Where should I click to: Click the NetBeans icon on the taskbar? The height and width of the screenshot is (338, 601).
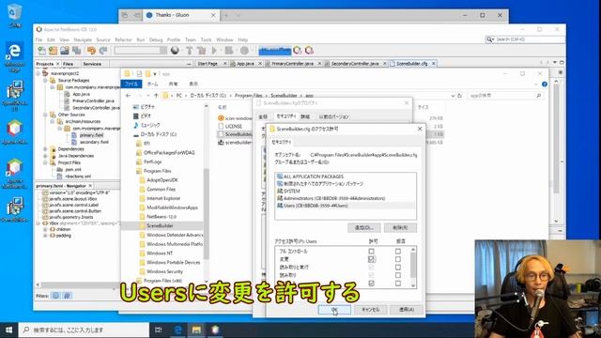215,330
